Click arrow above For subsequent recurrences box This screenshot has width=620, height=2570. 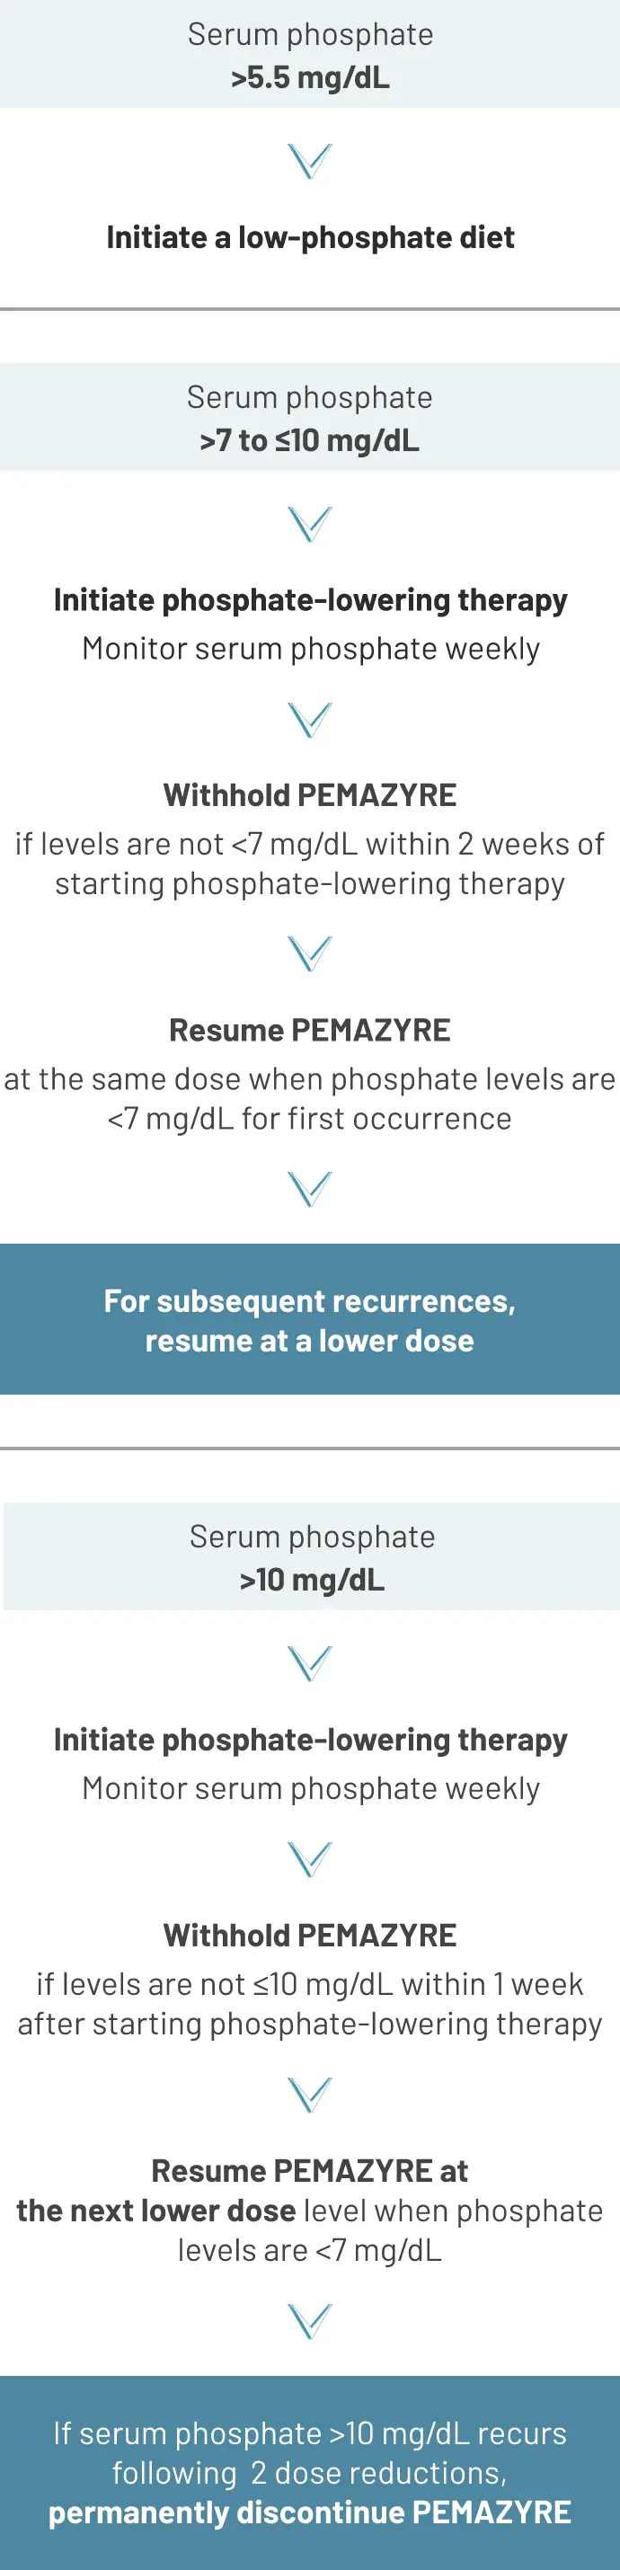(309, 1189)
